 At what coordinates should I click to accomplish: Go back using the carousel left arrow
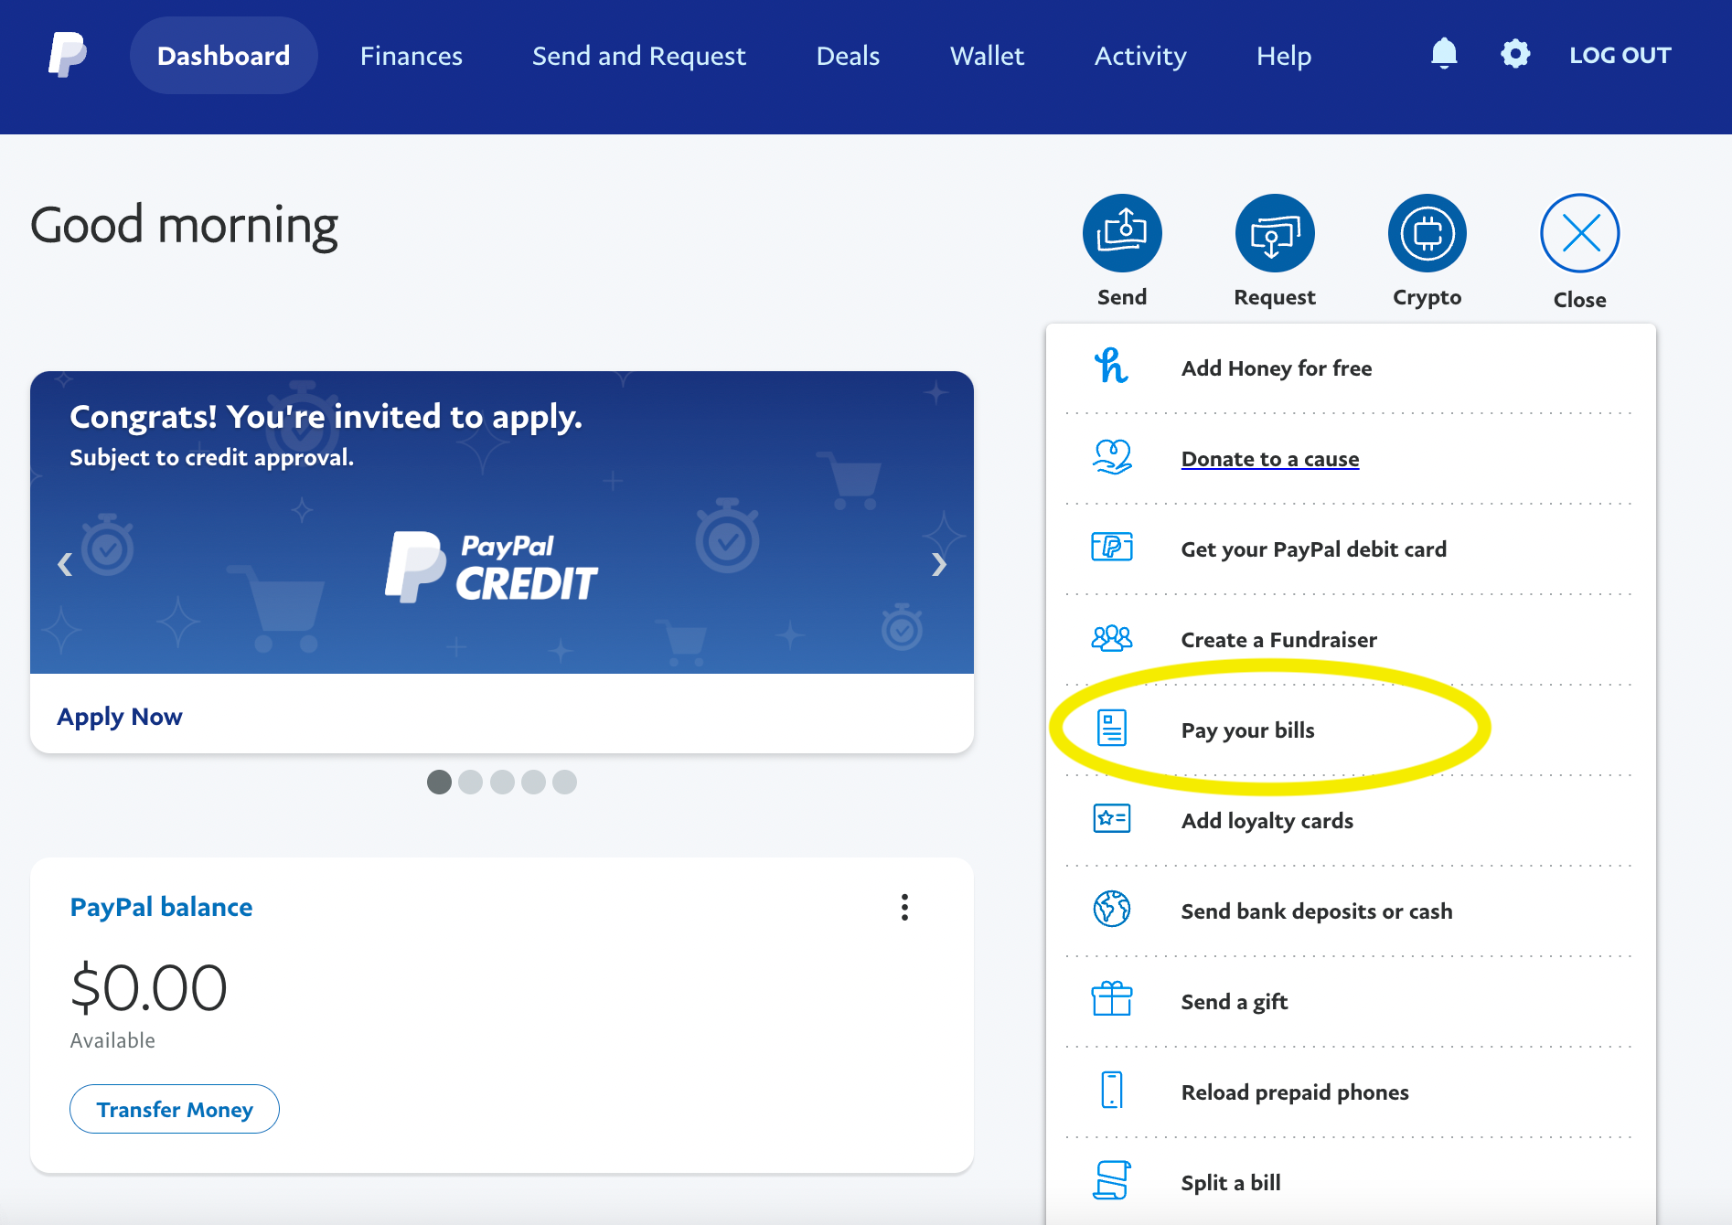(x=64, y=564)
